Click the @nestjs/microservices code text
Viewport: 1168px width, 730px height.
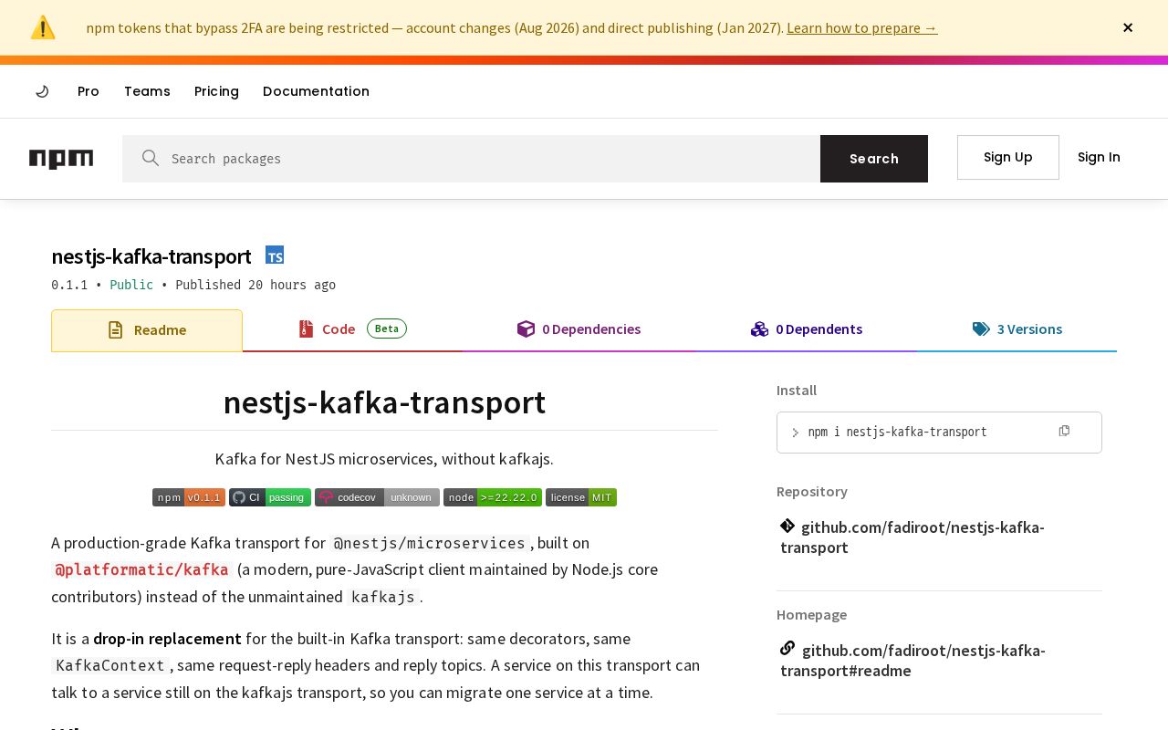pyautogui.click(x=430, y=543)
